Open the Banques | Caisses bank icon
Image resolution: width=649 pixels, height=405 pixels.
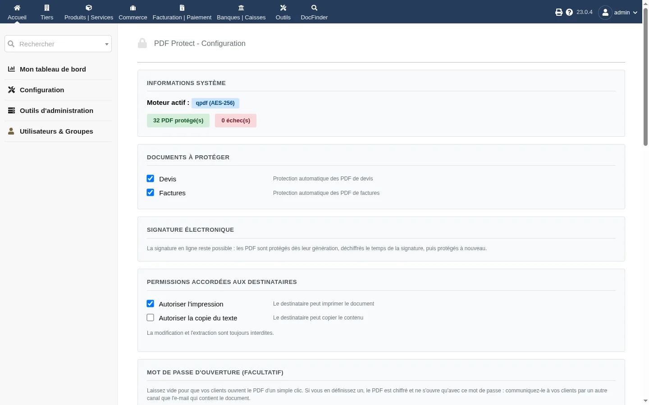(x=241, y=8)
